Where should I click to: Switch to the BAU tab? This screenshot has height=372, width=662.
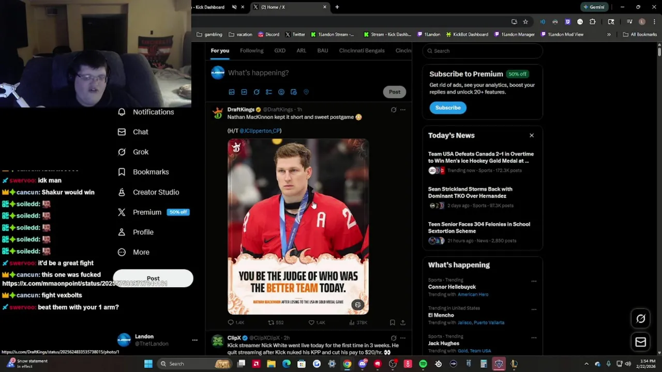(323, 51)
